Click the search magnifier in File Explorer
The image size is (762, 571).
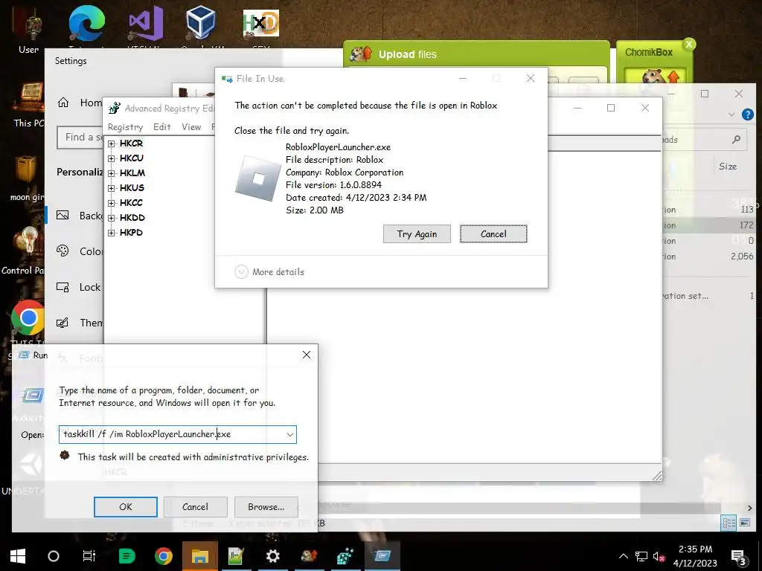pos(736,140)
